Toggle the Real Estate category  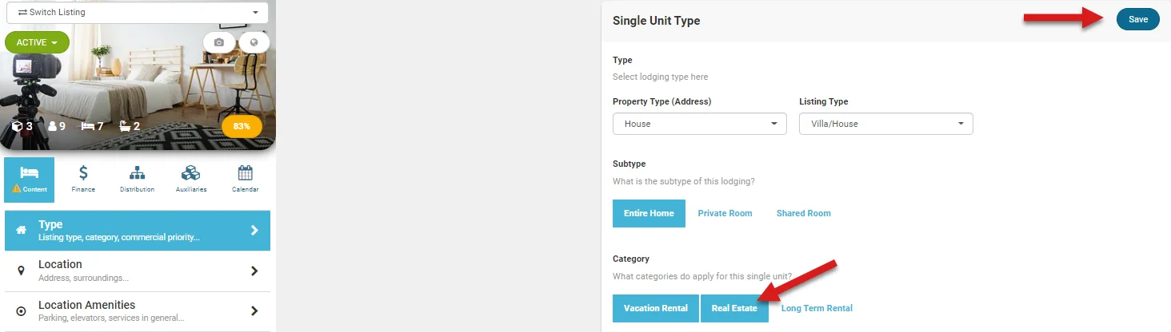click(734, 308)
